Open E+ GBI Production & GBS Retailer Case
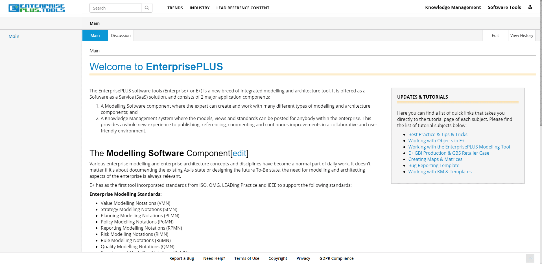Viewport: 542px width, 264px height. [x=449, y=153]
